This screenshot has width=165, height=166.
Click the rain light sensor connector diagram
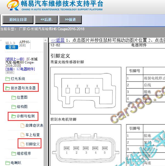[x=86, y=91]
